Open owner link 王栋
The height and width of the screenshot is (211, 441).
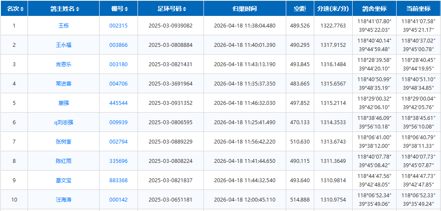[x=63, y=26]
